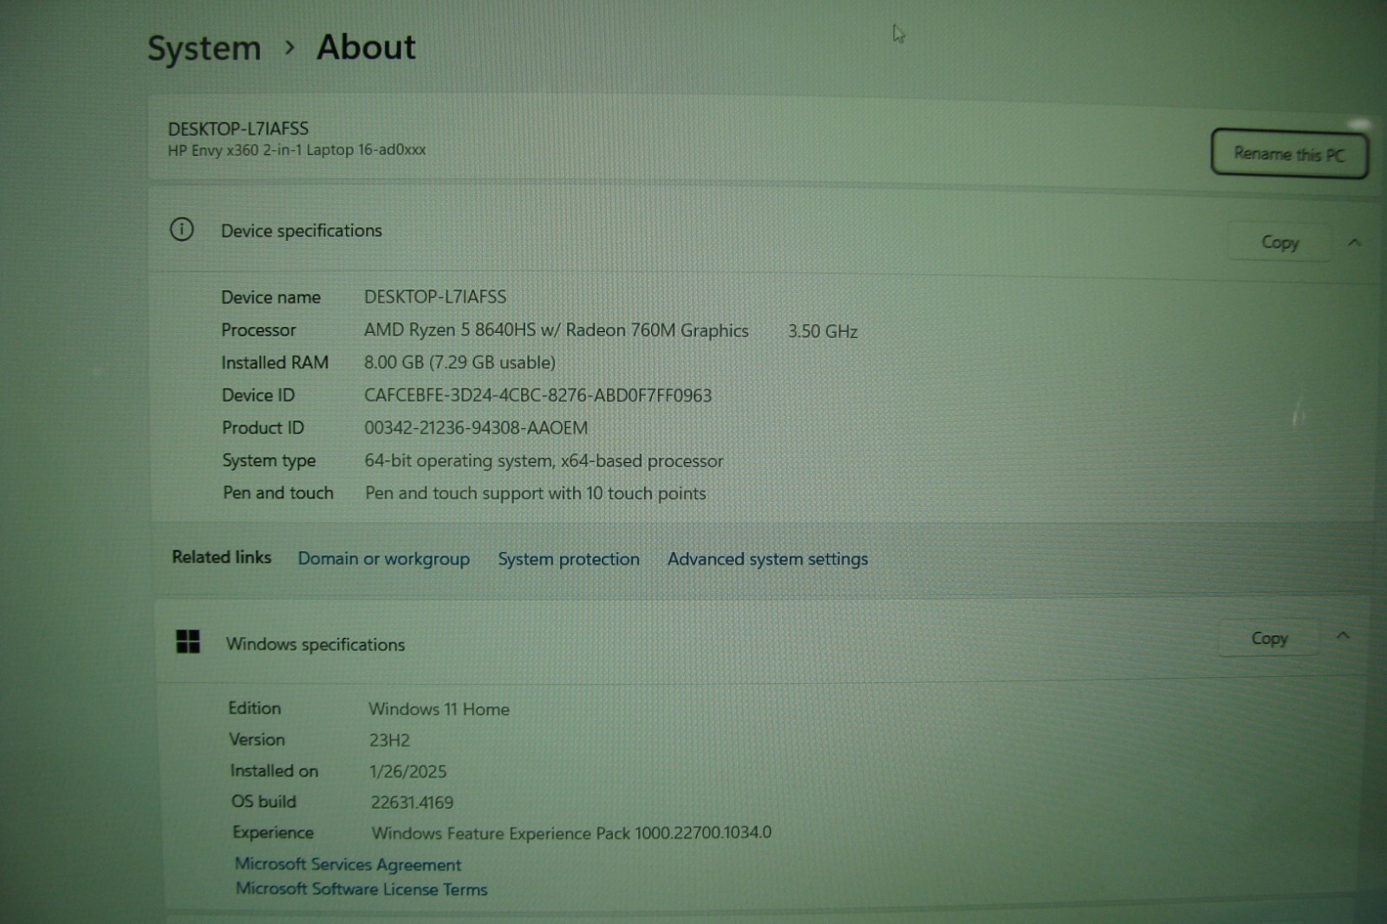
Task: Click the Device name label
Action: [x=270, y=297]
